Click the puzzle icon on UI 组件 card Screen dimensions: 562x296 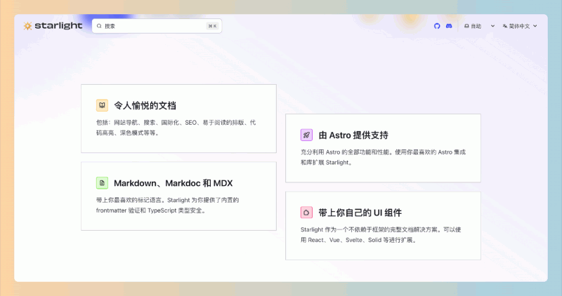click(x=306, y=213)
